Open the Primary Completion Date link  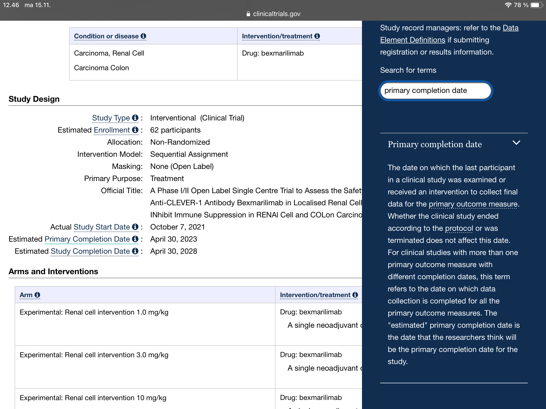pyautogui.click(x=87, y=239)
